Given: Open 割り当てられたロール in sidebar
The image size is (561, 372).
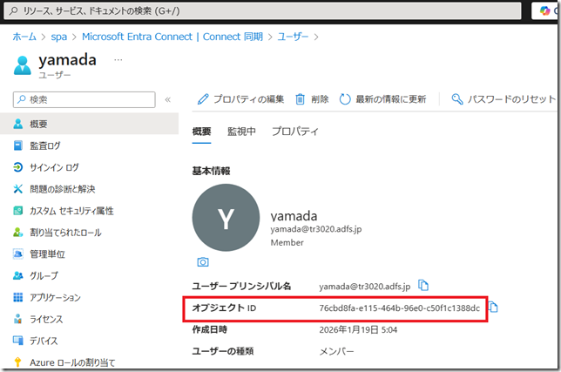Looking at the screenshot, I should click(65, 233).
